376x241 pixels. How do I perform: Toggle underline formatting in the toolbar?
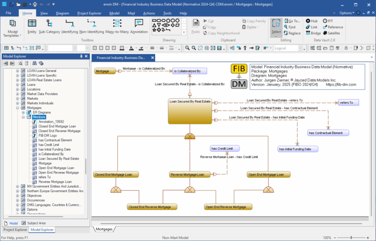[107, 48]
